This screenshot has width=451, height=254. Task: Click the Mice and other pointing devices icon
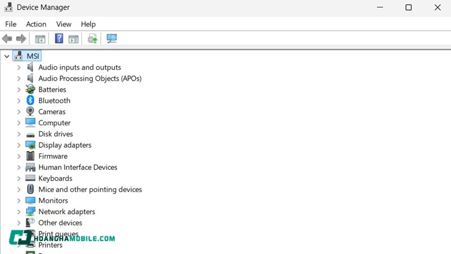point(30,189)
